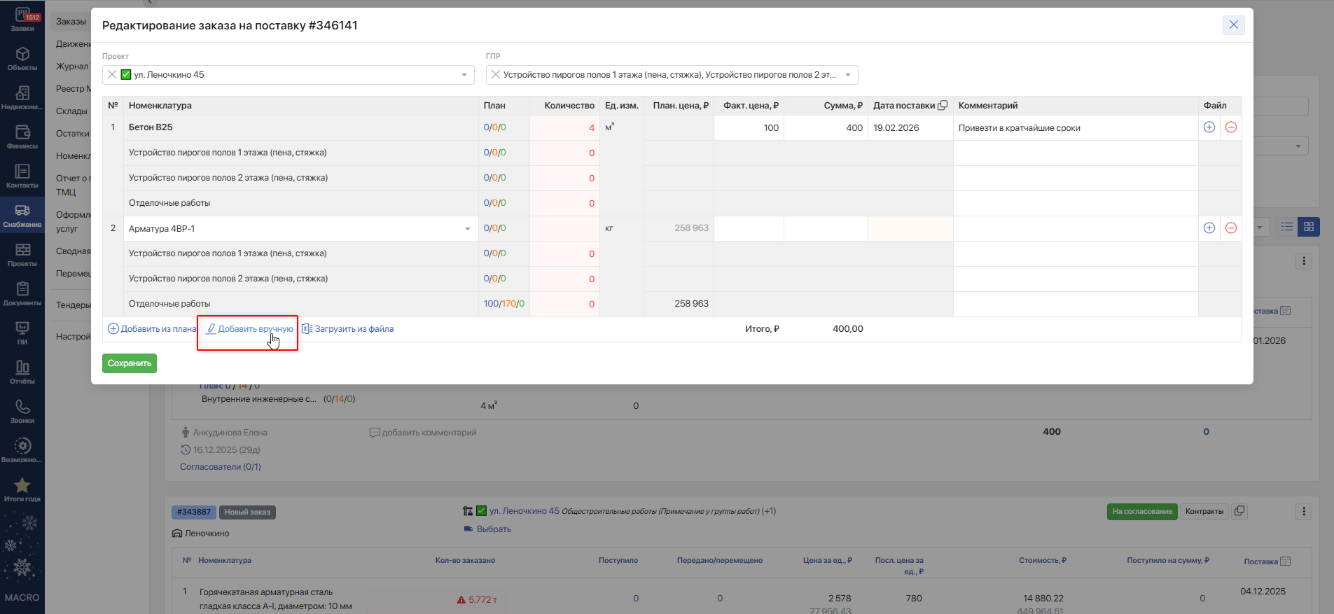Open the Арматура 4BP-1 nomenclature dropdown
The width and height of the screenshot is (1334, 614).
(468, 229)
